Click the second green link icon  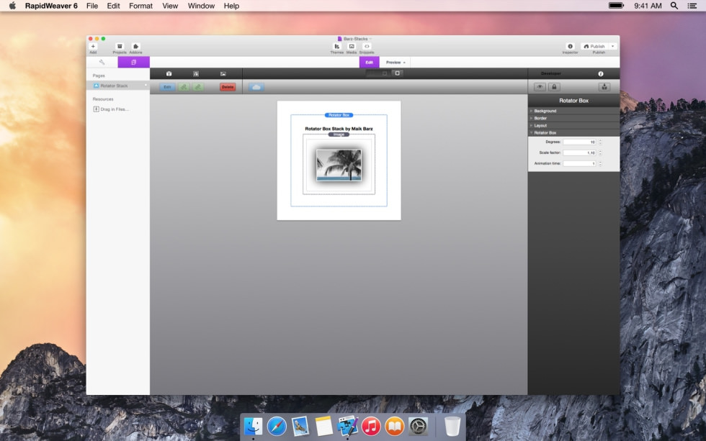(x=198, y=87)
